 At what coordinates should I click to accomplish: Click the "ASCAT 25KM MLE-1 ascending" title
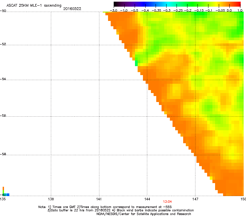[x=34, y=6]
